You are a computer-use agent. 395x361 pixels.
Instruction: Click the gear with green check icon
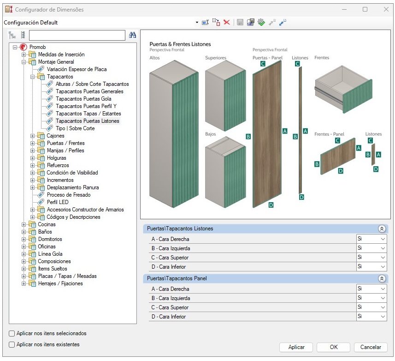261,22
